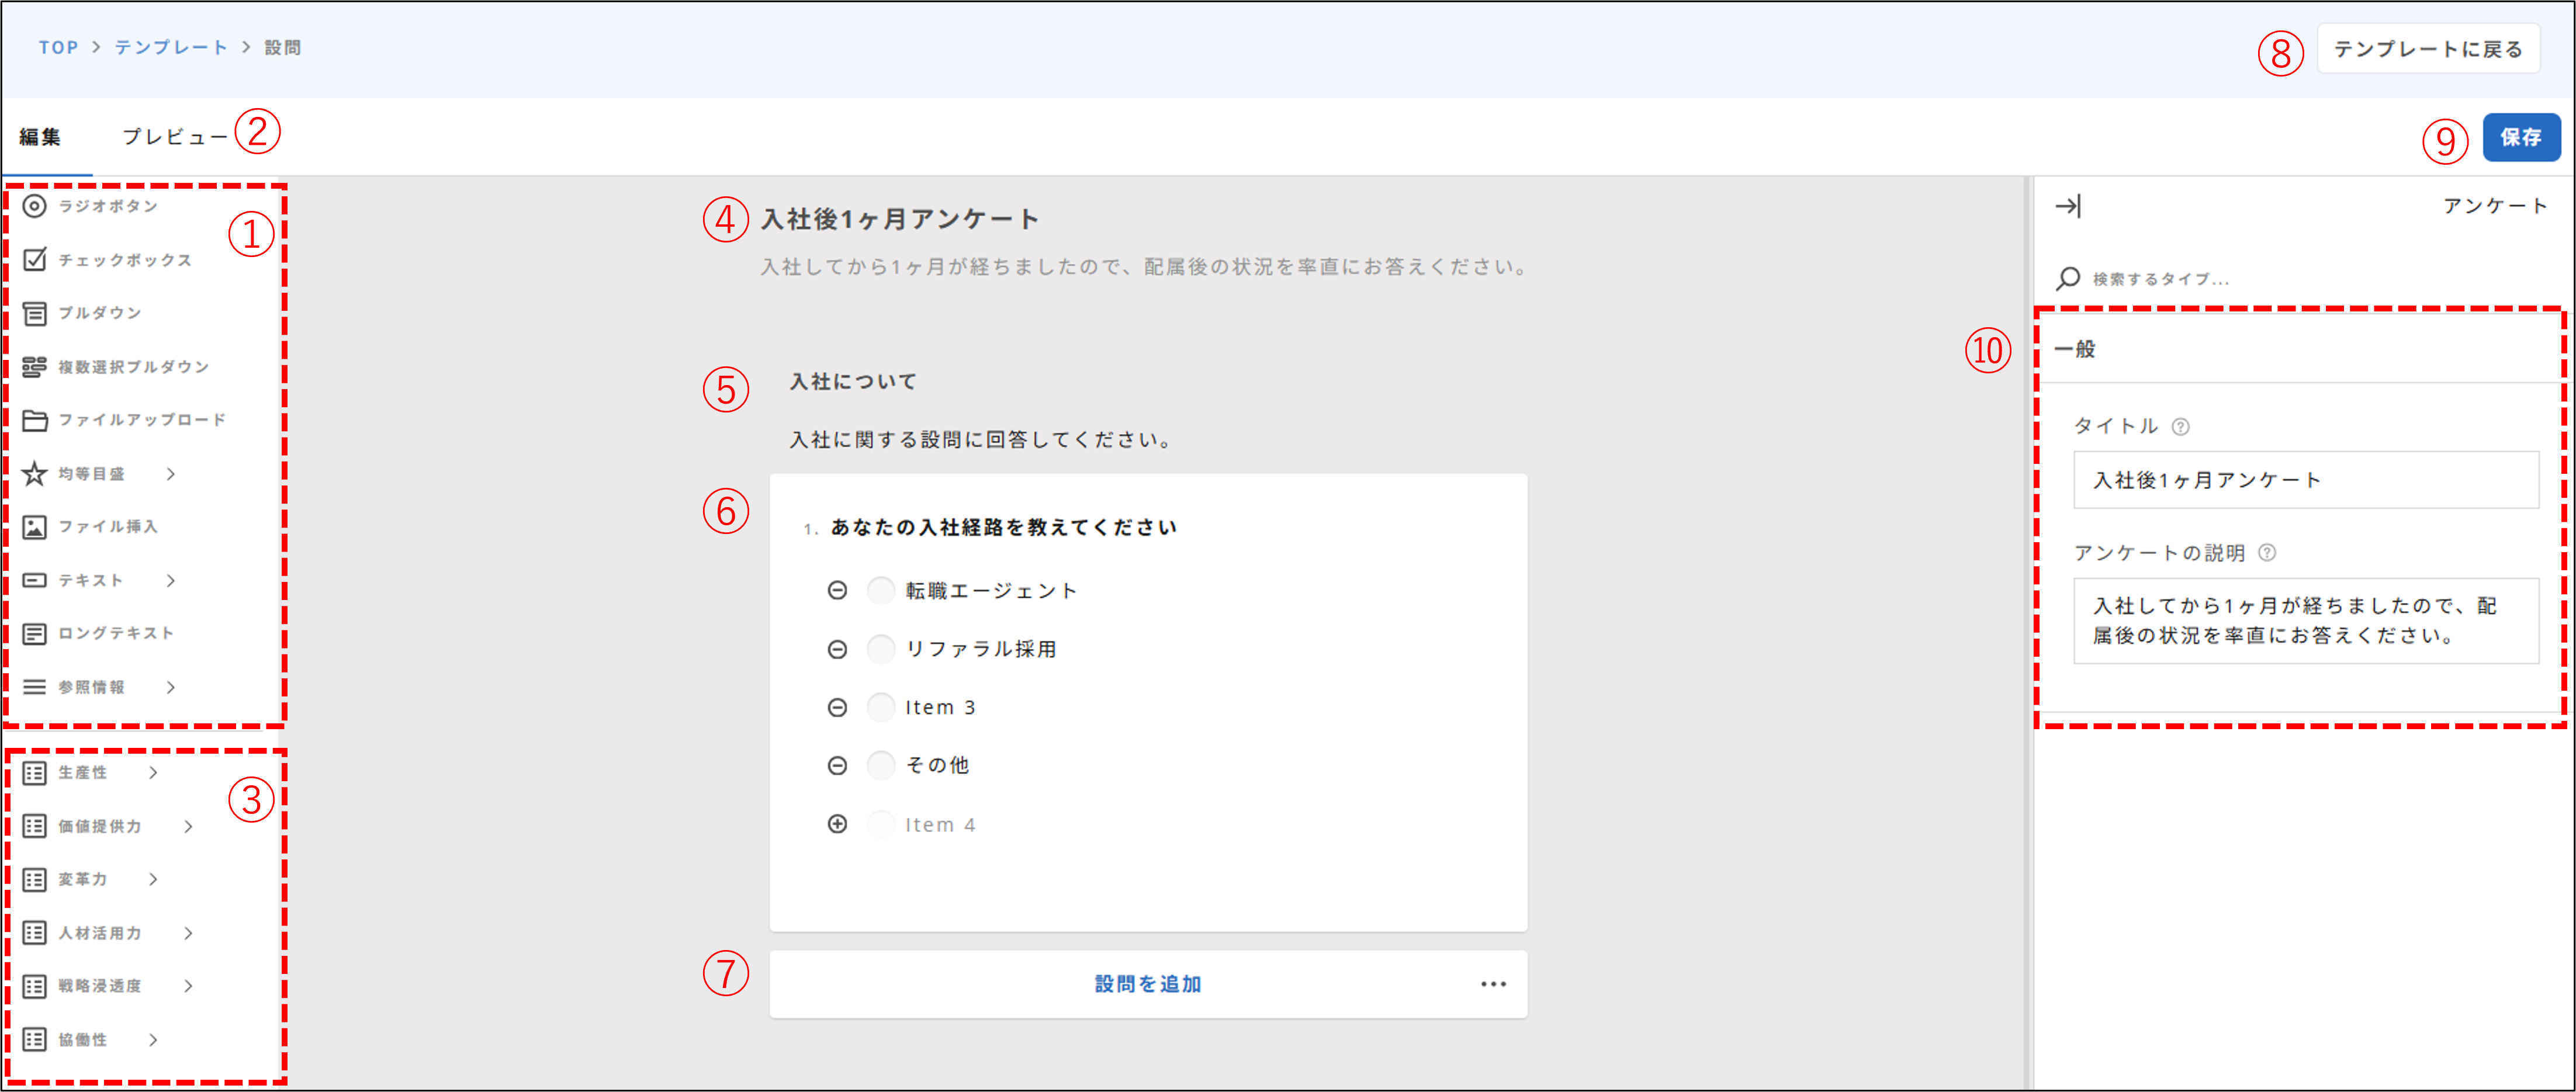This screenshot has height=1092, width=2576.
Task: Select the チェックボックス question type
Action: point(120,259)
